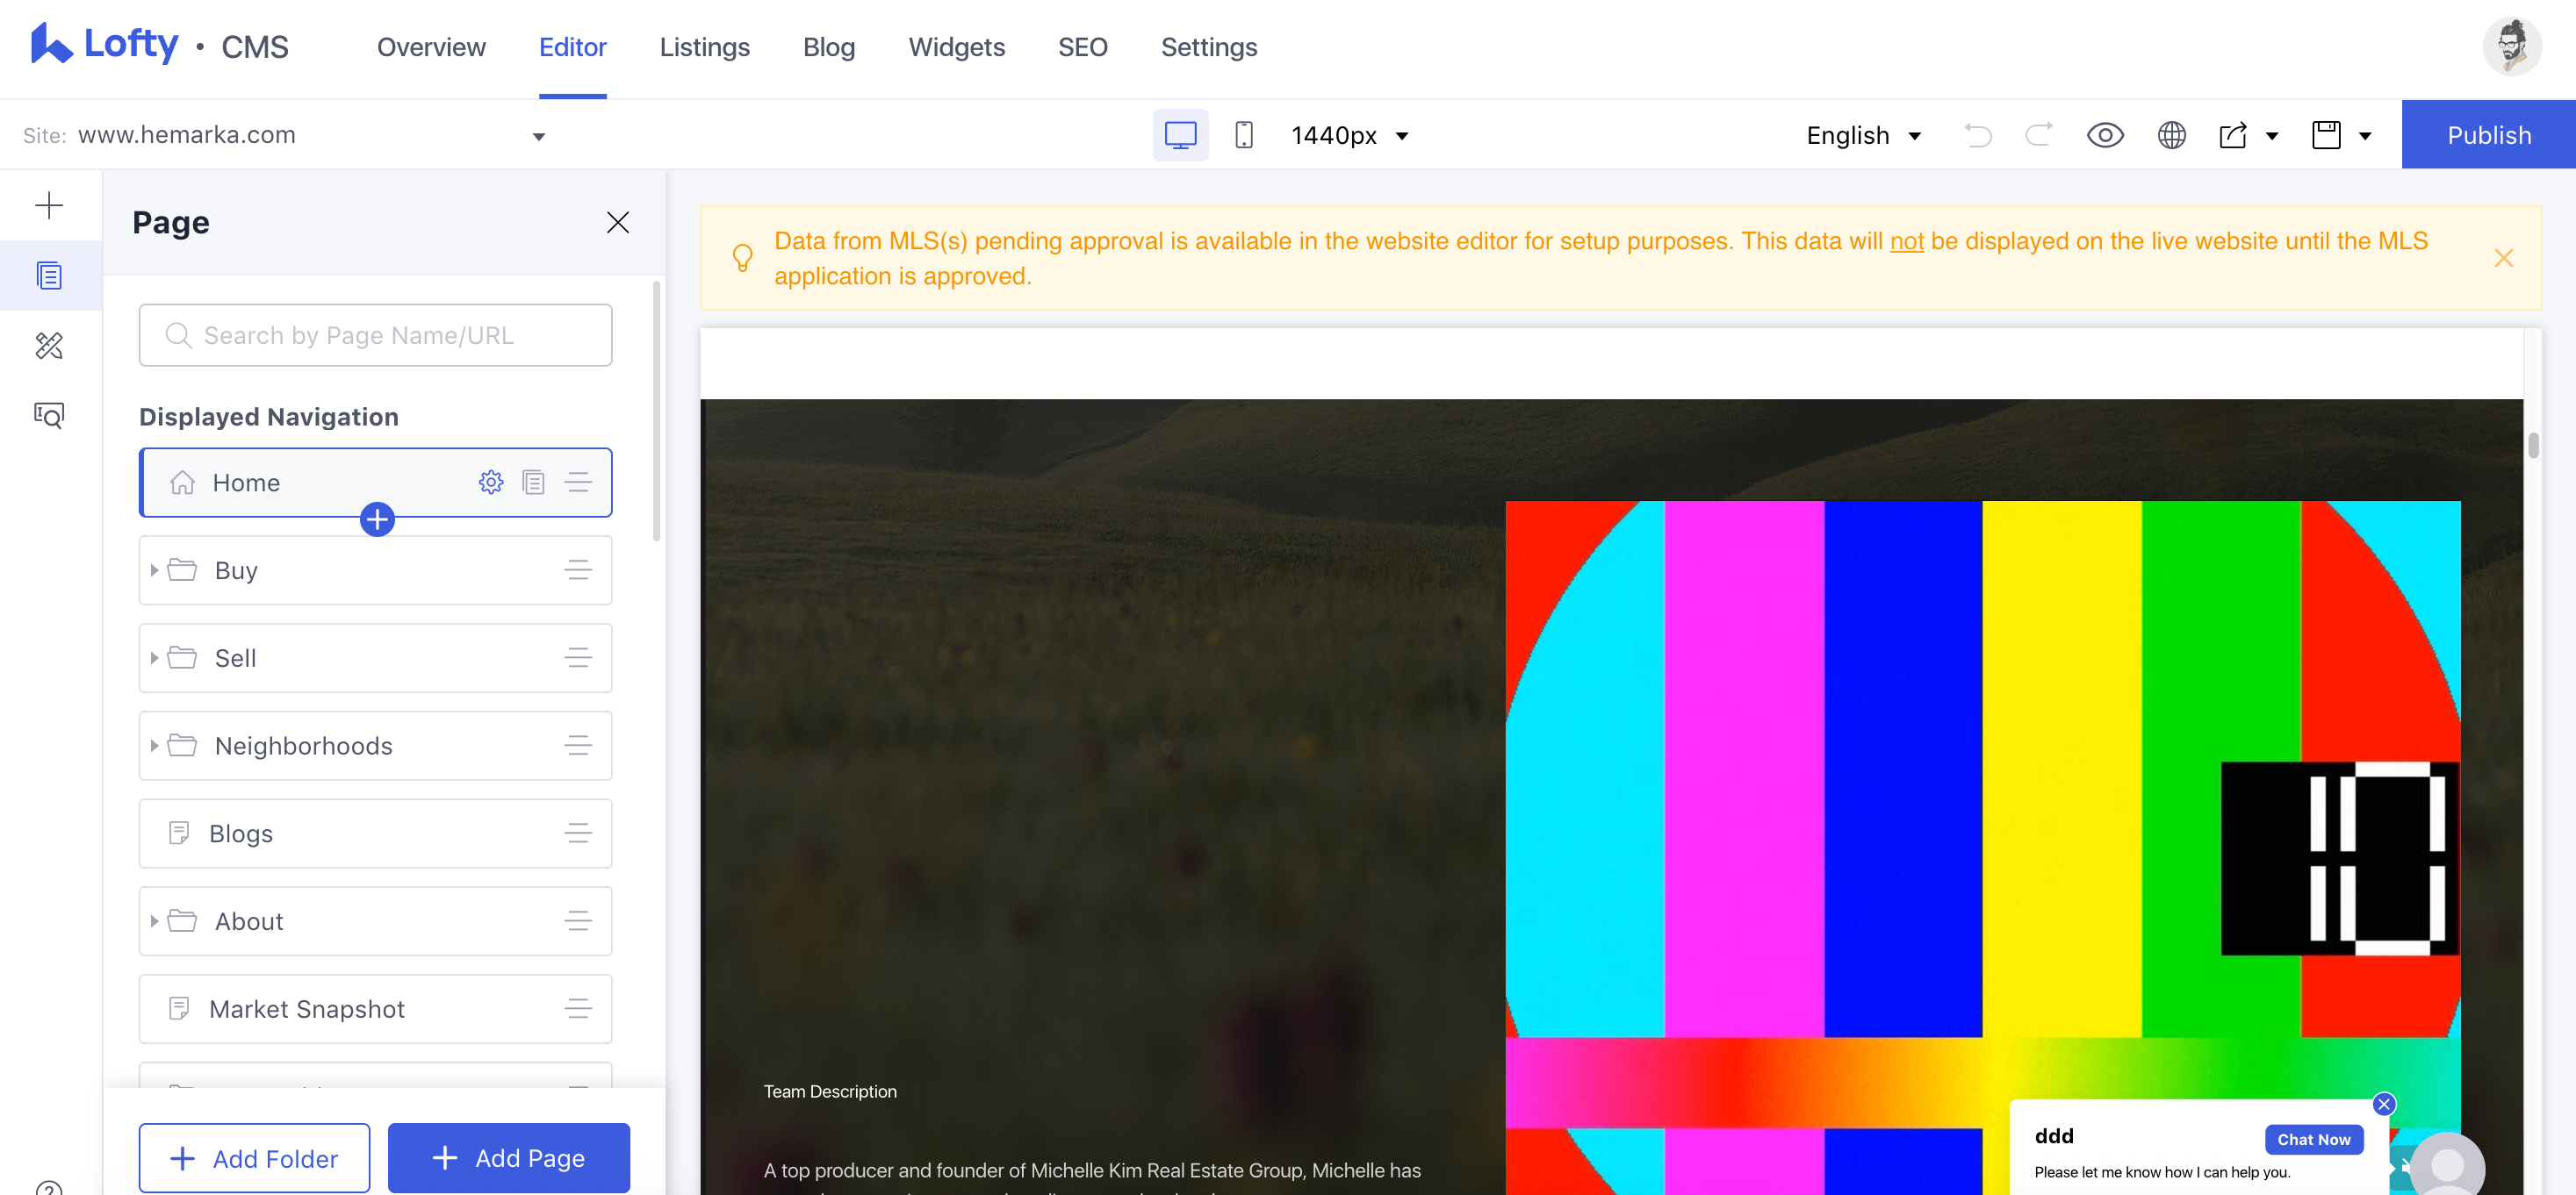
Task: Preview site with the eye icon
Action: (x=2105, y=135)
